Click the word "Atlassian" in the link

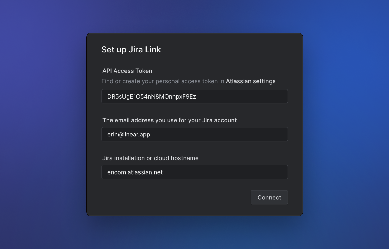coord(239,81)
